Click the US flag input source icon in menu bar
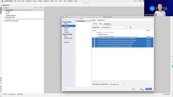Image resolution: width=173 pixels, height=97 pixels. (x=140, y=1)
